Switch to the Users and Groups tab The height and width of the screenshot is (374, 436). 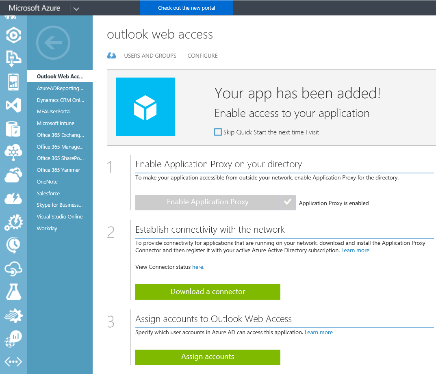coord(150,56)
